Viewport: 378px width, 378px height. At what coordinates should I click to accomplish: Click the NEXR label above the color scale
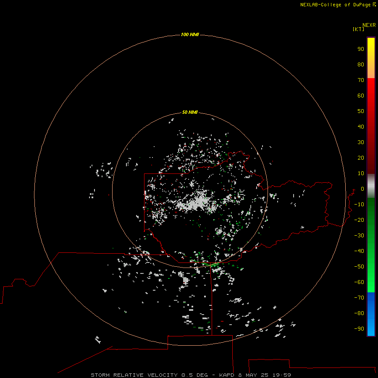click(369, 25)
